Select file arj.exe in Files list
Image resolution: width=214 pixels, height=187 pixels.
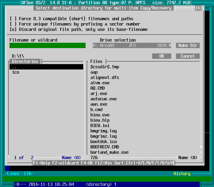point(99,93)
